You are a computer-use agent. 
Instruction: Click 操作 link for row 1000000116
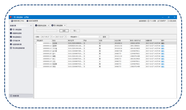pos(163,64)
